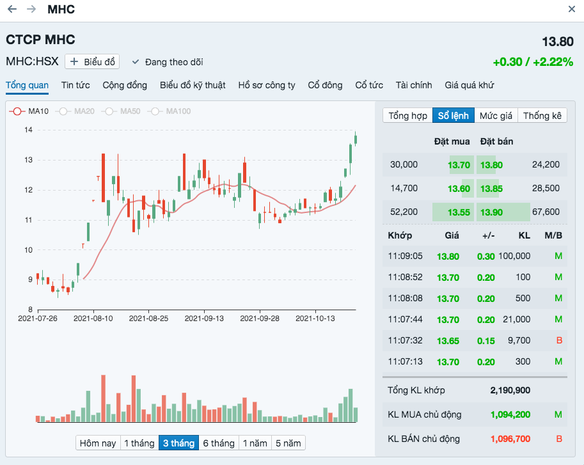Screen dimensions: 584x465
Task: Click bid price 13.70
Action: (459, 165)
